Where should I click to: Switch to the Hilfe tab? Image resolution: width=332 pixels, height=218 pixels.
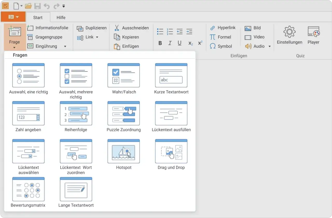pyautogui.click(x=61, y=17)
